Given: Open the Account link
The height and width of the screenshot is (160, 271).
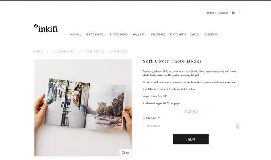Looking at the screenshot, I should click(x=223, y=13).
